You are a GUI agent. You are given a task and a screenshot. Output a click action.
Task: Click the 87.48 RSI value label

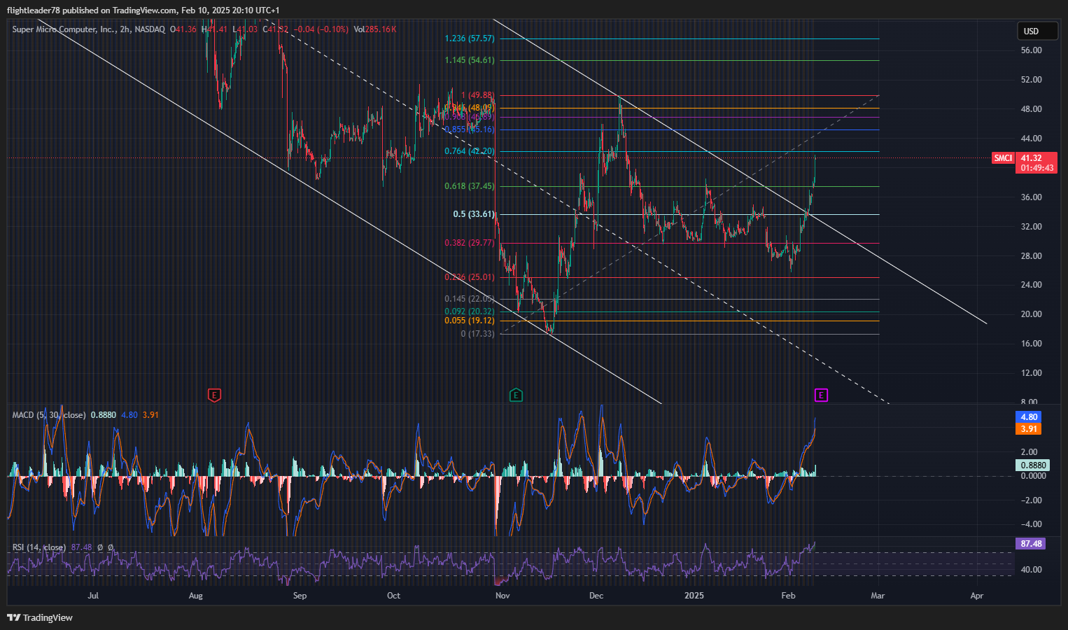pos(1031,544)
